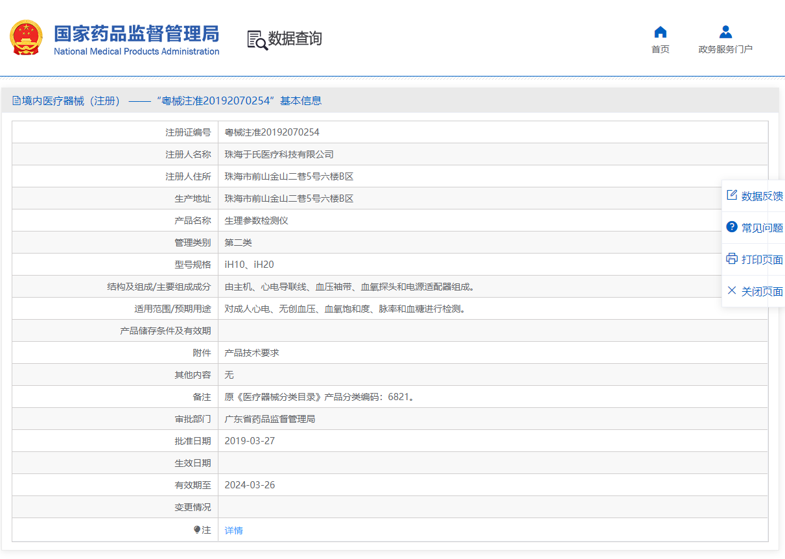Click the print page printer icon
785x559 pixels.
[732, 259]
